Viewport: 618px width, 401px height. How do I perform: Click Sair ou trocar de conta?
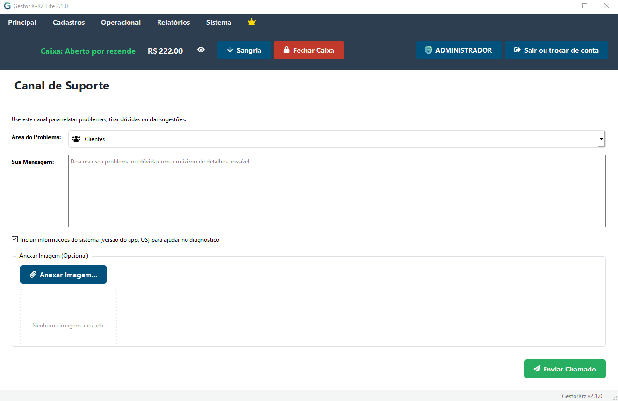(556, 50)
